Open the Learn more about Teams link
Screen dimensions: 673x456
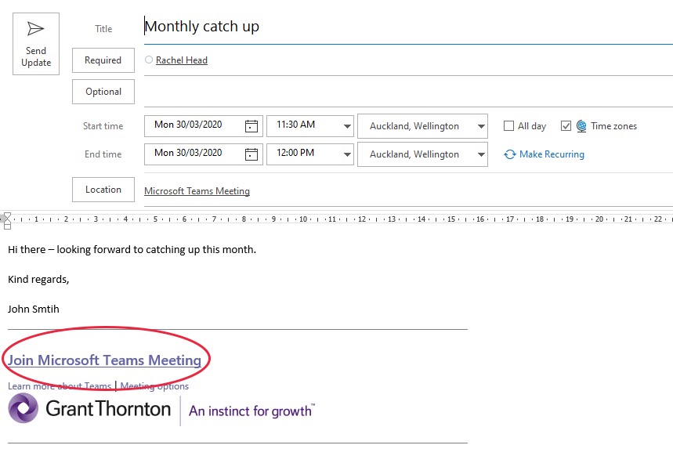pos(60,386)
